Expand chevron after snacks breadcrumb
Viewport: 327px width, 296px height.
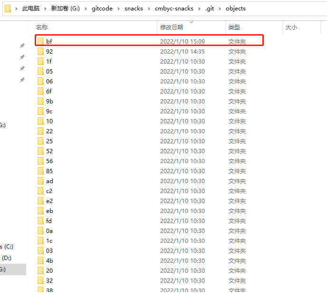coord(149,9)
